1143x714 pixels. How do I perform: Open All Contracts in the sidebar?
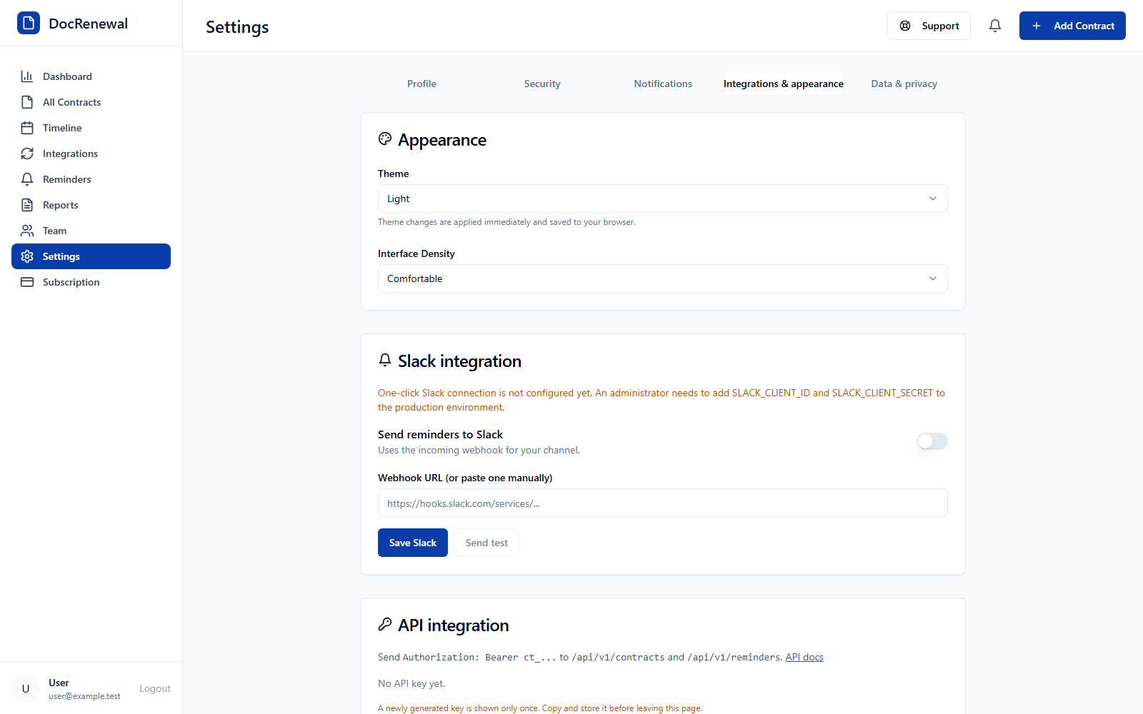(x=91, y=102)
